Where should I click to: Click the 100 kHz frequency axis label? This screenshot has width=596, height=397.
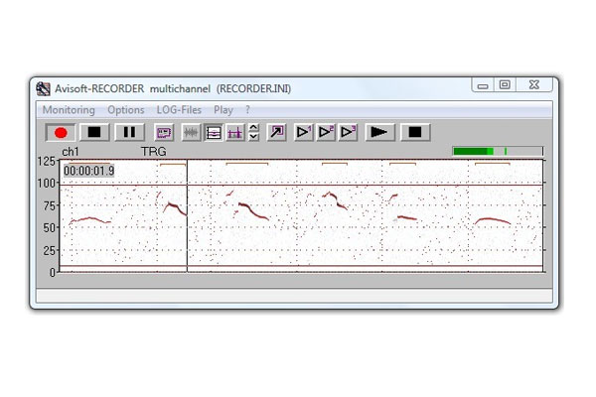click(47, 183)
